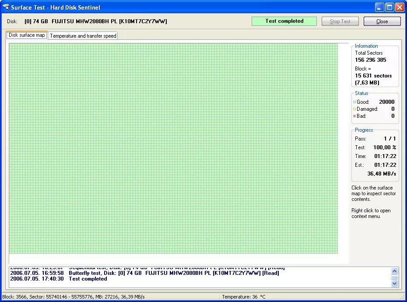Click the red Bad legend square
The image size is (407, 302).
coord(355,116)
